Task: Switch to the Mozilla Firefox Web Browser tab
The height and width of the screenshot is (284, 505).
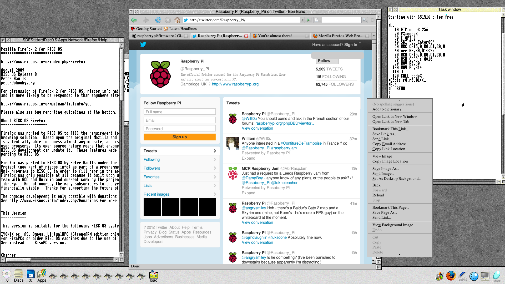Action: tap(341, 36)
